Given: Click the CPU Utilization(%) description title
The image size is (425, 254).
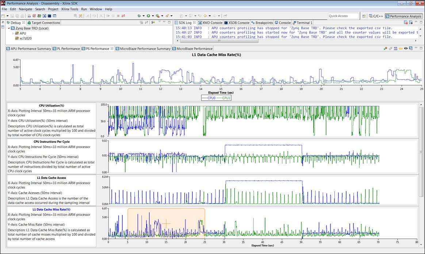Looking at the screenshot, I should pos(51,106).
